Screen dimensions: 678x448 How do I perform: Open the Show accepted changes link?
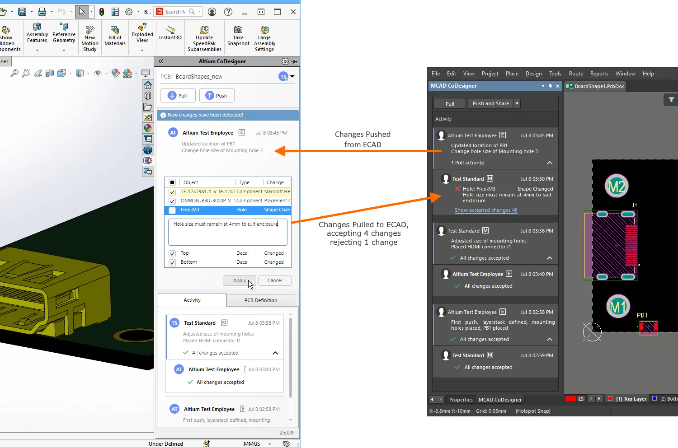[x=486, y=210]
